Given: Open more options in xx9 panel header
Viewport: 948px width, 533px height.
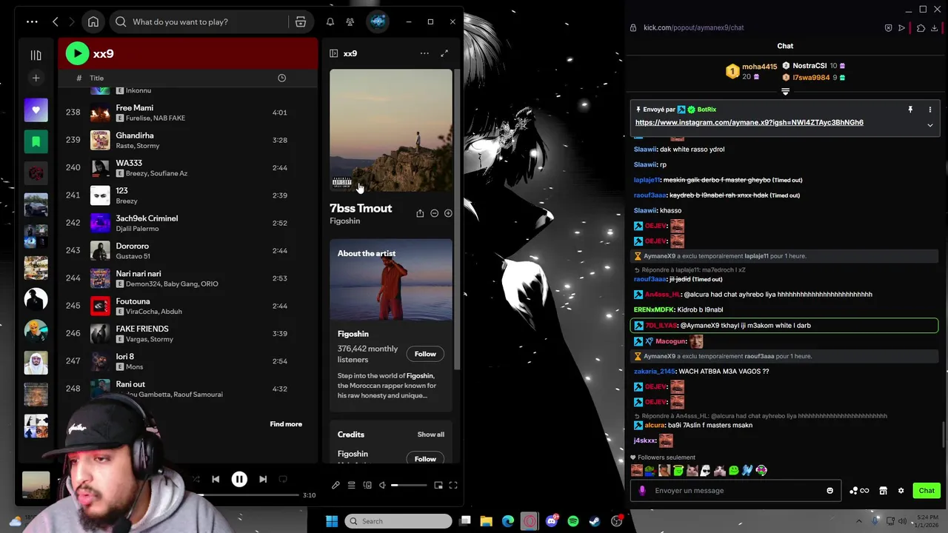Looking at the screenshot, I should (x=424, y=53).
